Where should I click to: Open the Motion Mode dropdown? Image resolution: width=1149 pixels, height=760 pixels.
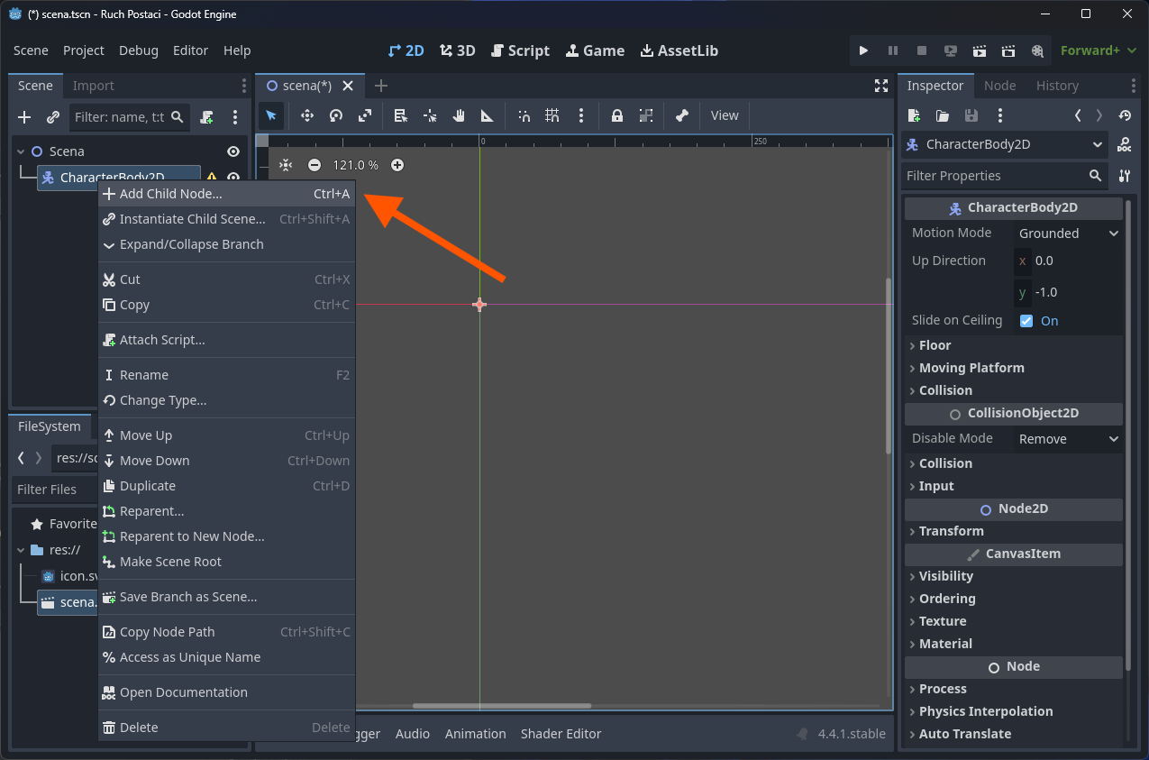(1069, 233)
